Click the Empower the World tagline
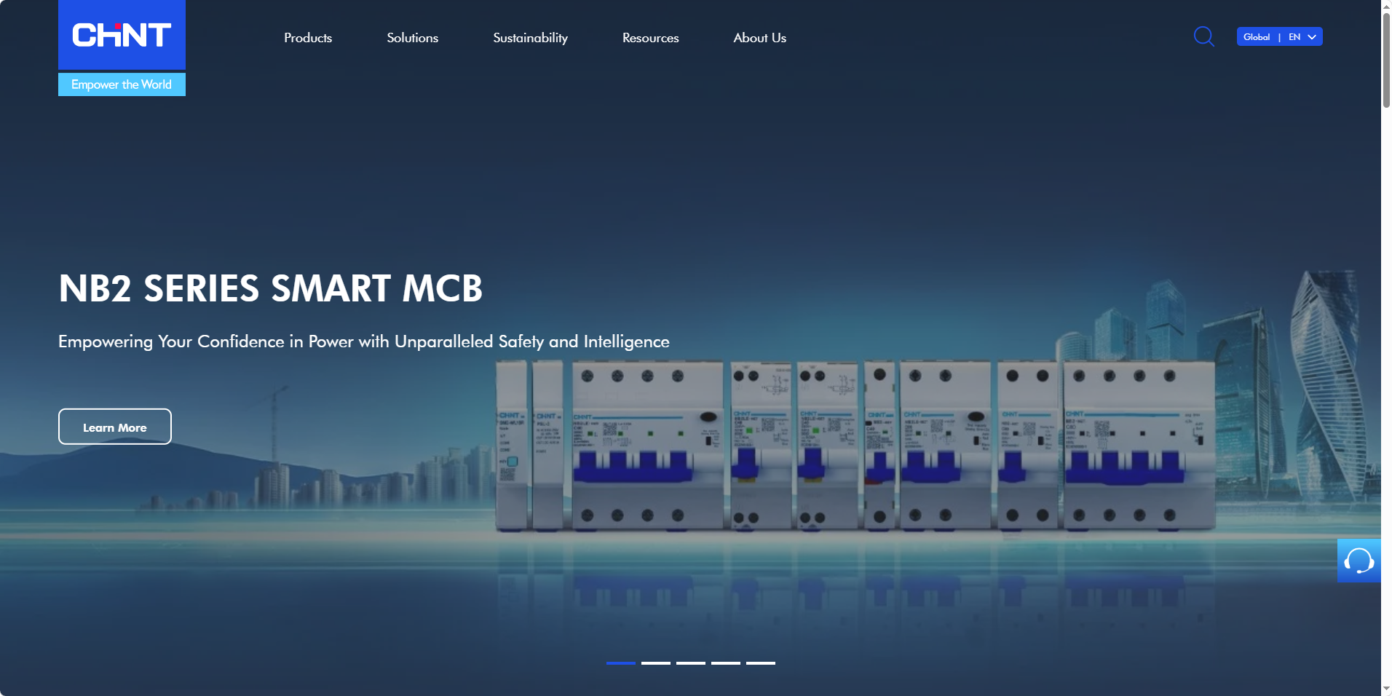This screenshot has width=1392, height=696. coord(122,84)
